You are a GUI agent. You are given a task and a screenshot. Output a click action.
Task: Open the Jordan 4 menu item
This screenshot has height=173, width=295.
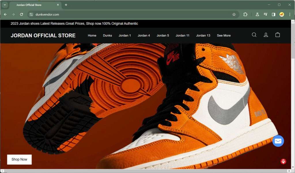pos(144,35)
